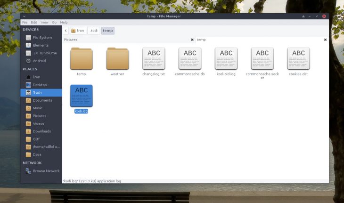
Task: Select the temp folder icon
Action: (82, 58)
